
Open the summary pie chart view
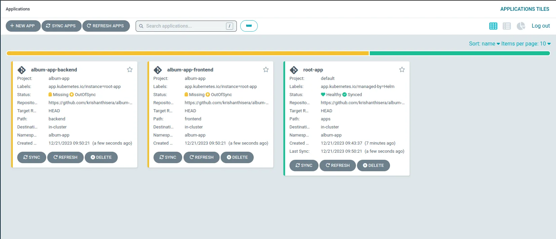coord(521,26)
